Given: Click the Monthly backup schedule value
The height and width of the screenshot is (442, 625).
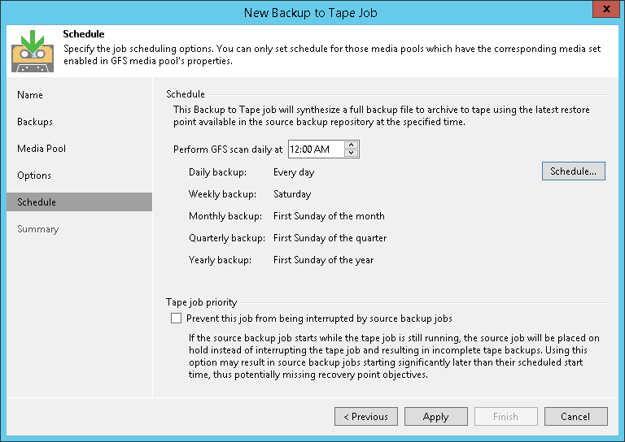Looking at the screenshot, I should [329, 216].
